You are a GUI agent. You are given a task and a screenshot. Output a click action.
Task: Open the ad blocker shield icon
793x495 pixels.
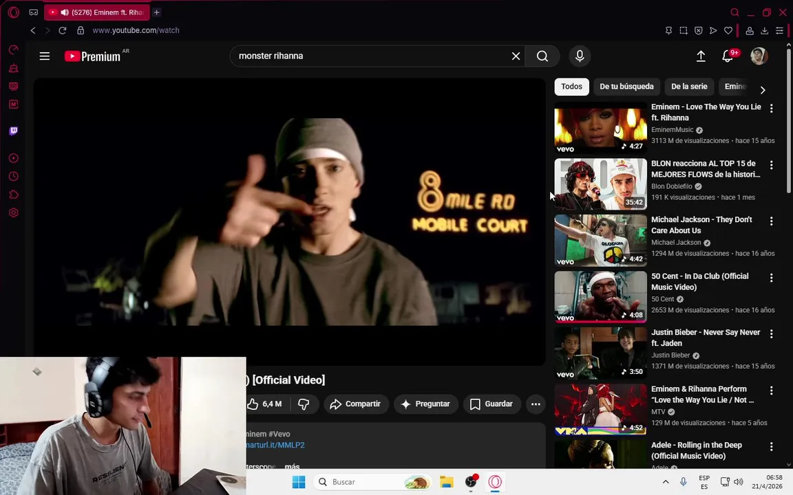[699, 30]
